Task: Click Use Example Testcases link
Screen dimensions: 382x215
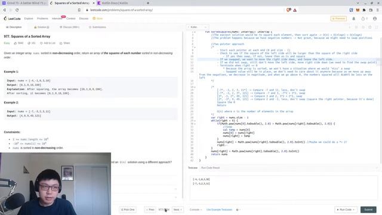Action: point(219,210)
